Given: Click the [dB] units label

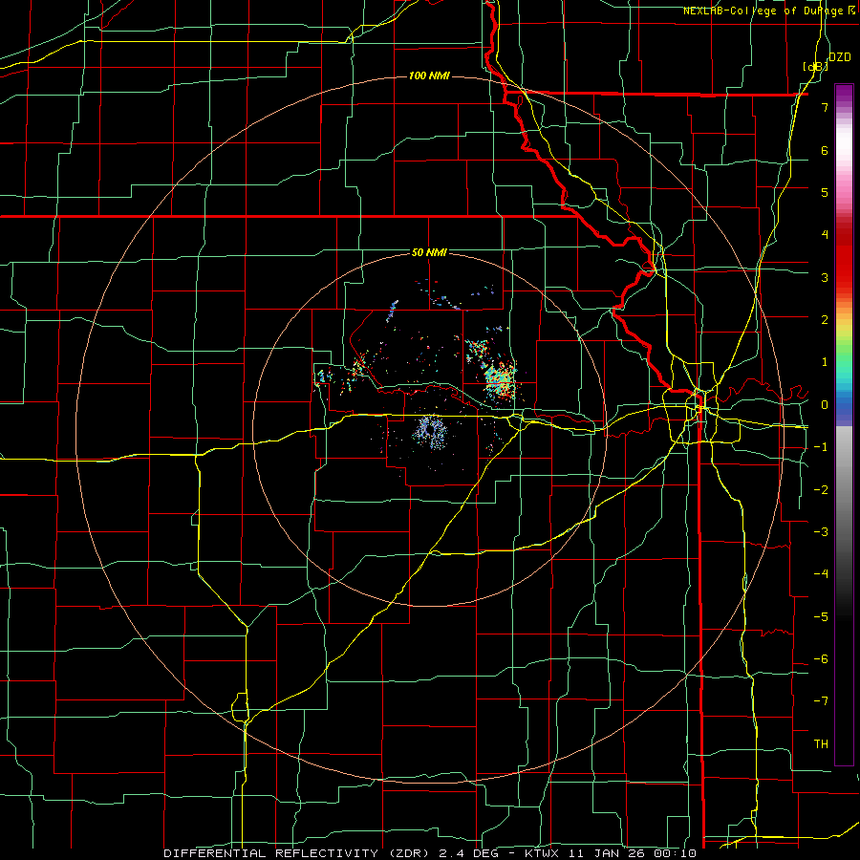Looking at the screenshot, I should click(815, 66).
